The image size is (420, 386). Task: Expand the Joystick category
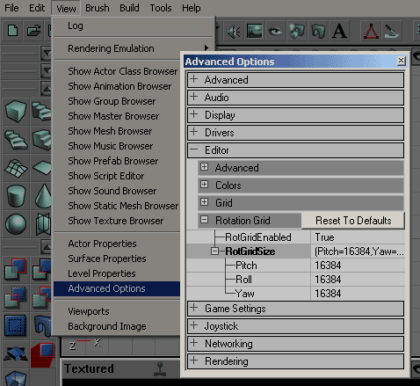click(x=194, y=325)
